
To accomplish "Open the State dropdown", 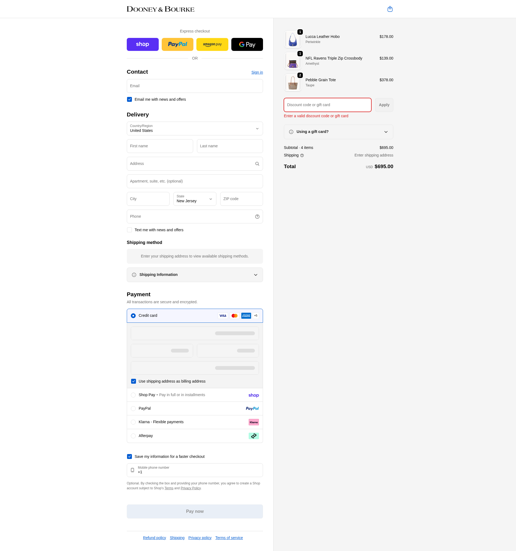I will click(x=195, y=199).
